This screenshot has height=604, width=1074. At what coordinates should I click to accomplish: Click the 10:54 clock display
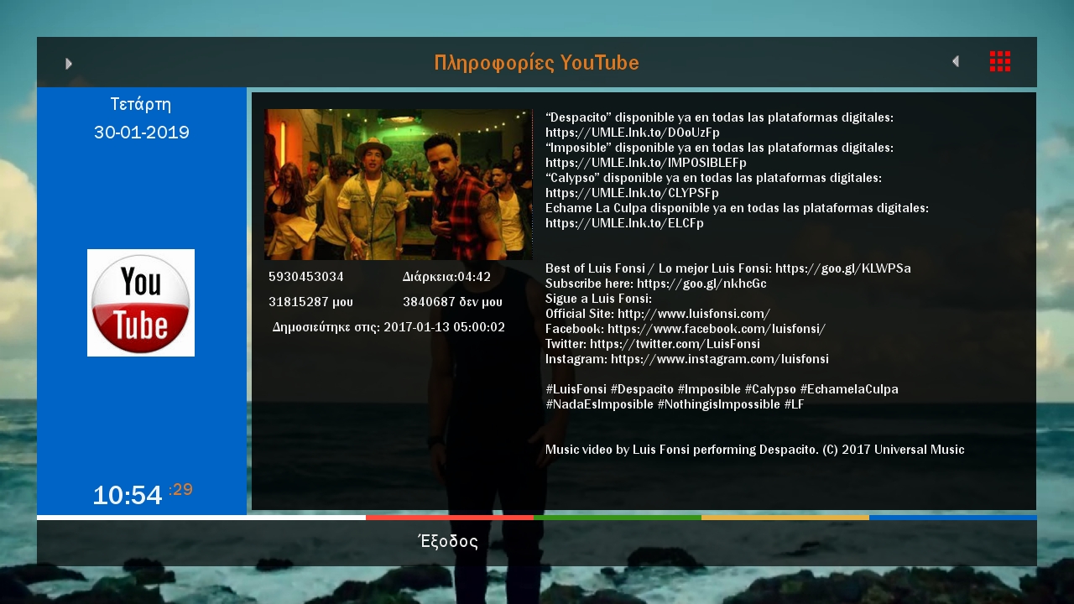pyautogui.click(x=128, y=495)
